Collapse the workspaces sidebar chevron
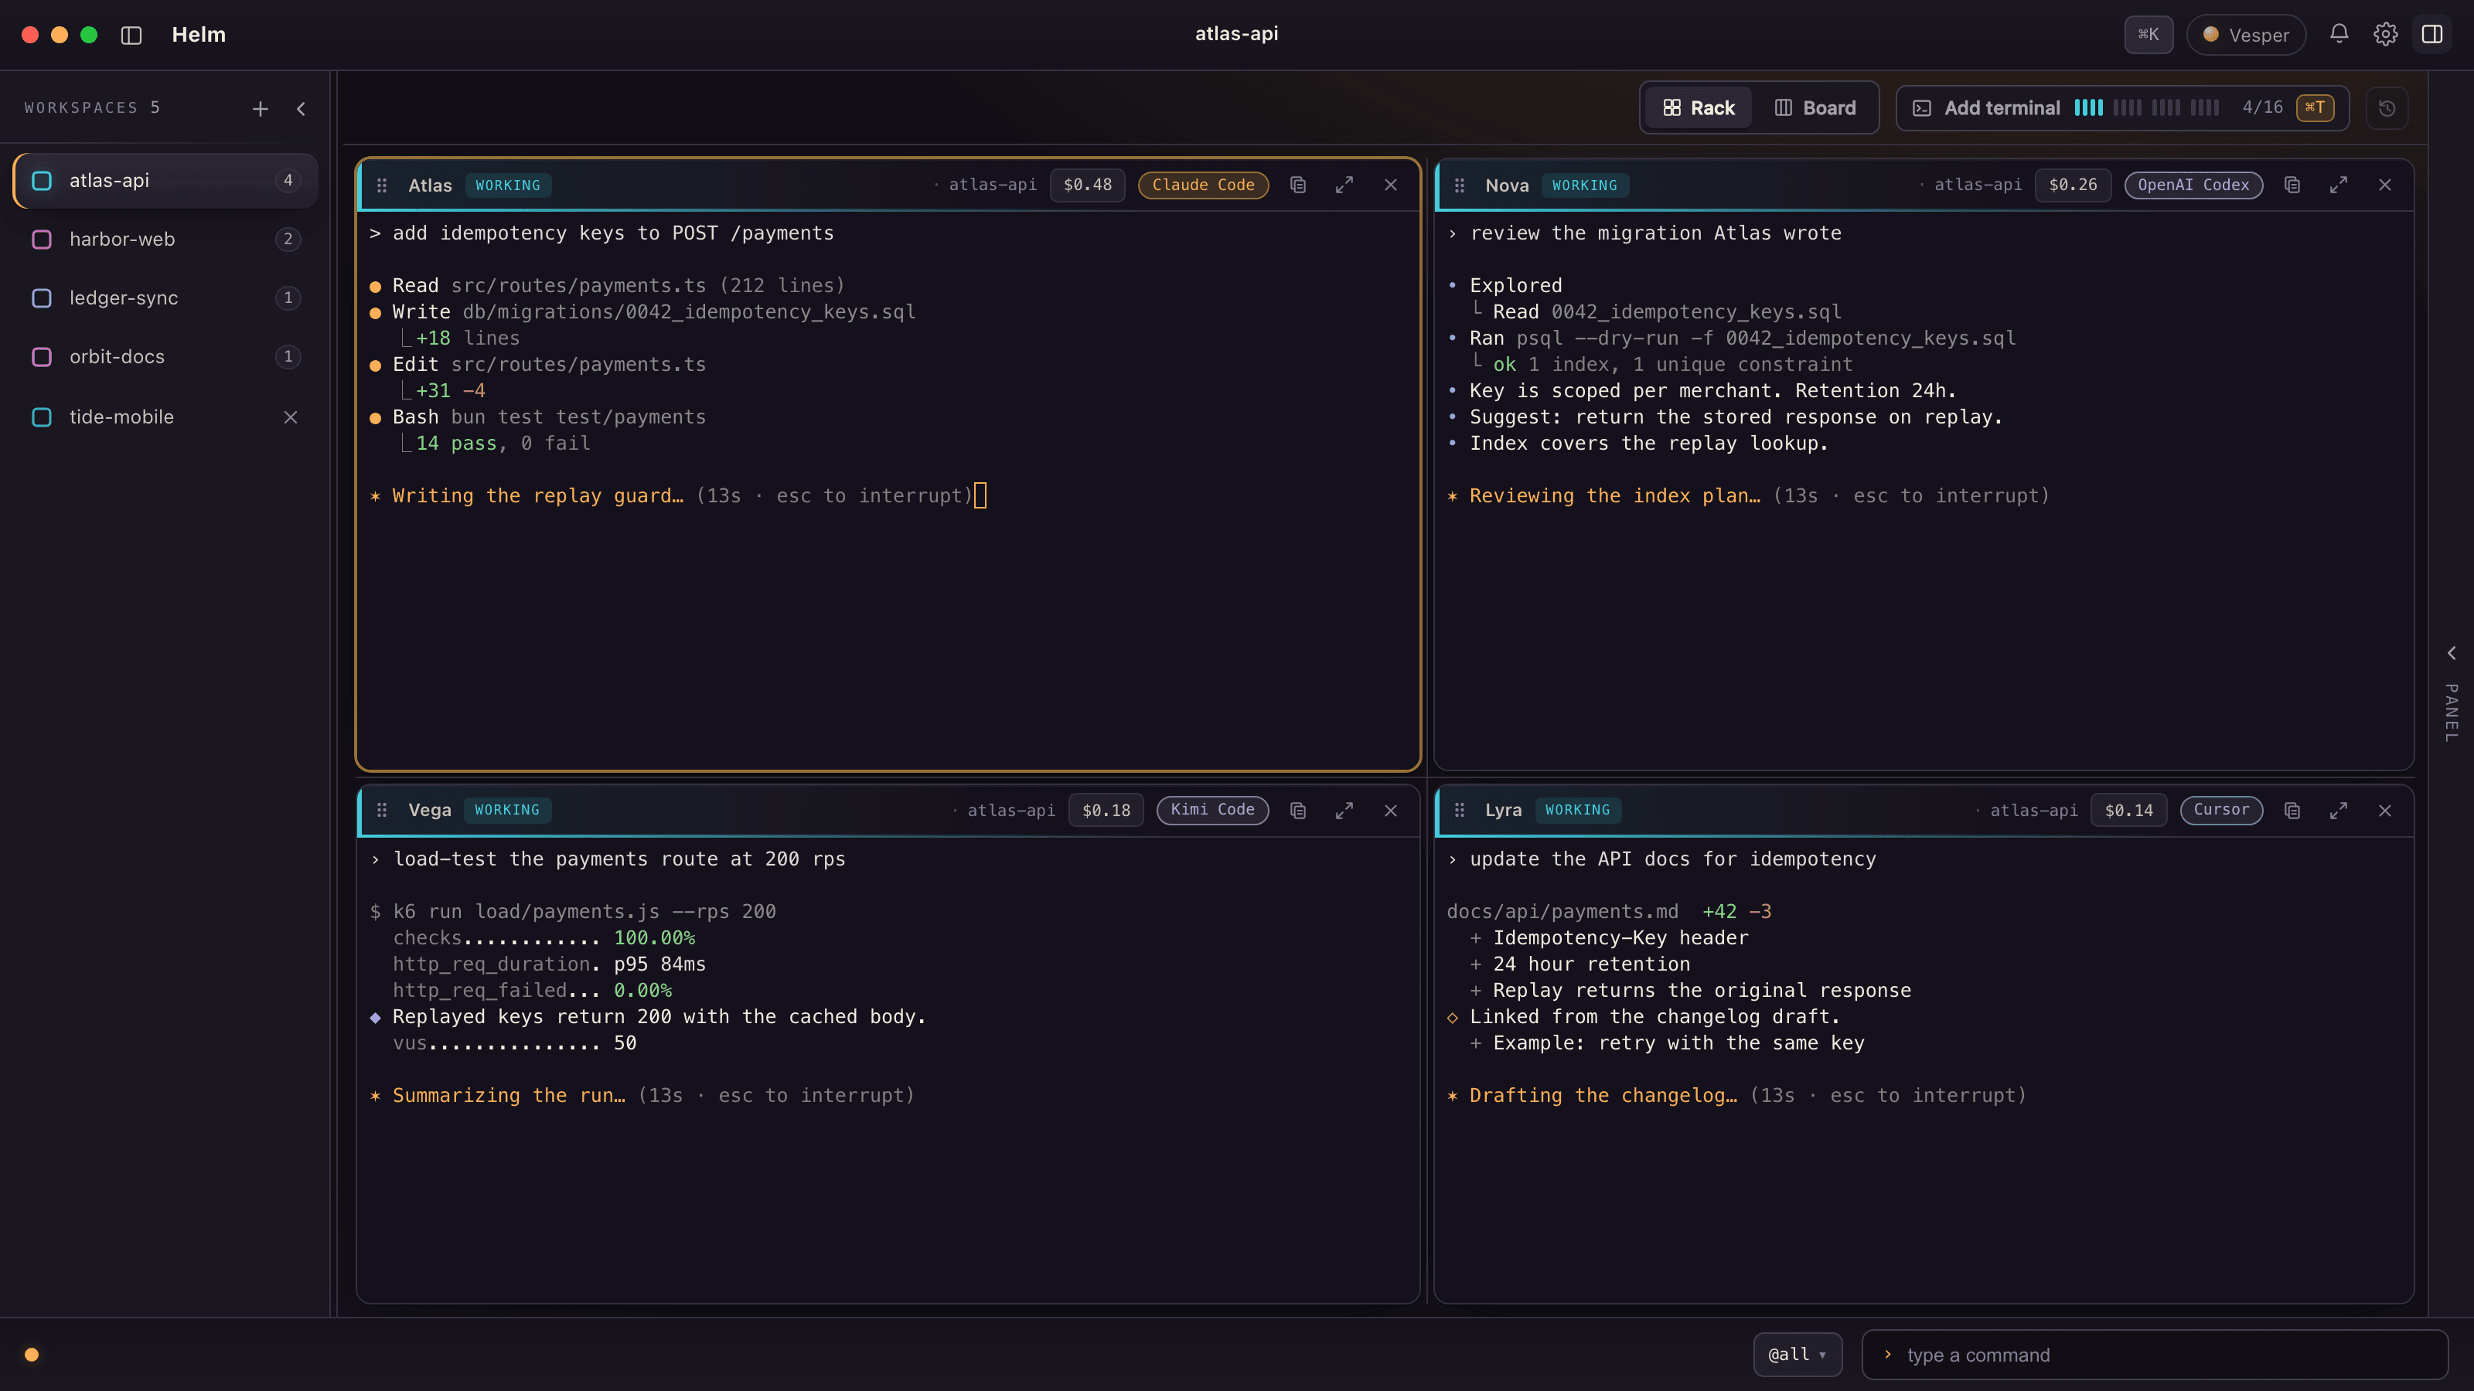The height and width of the screenshot is (1391, 2474). 302,108
